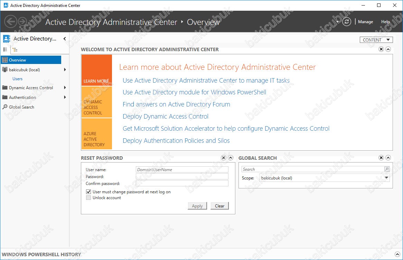This screenshot has height=260, width=403.
Task: Click the Confirm password input field
Action: [x=182, y=183]
